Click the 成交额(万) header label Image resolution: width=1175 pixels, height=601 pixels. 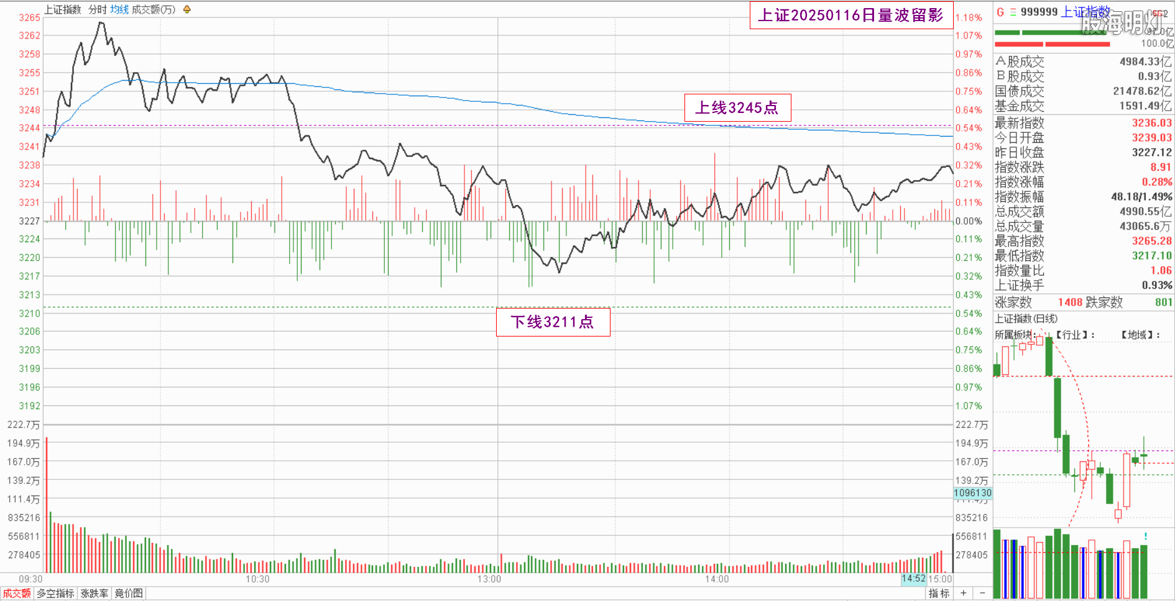point(154,9)
